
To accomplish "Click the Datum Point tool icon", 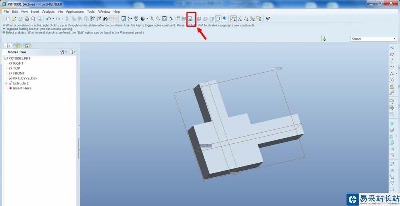I will 392,73.
